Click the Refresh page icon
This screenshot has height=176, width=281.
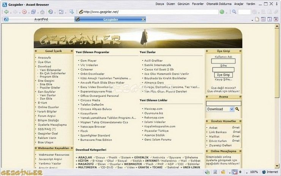point(33,12)
